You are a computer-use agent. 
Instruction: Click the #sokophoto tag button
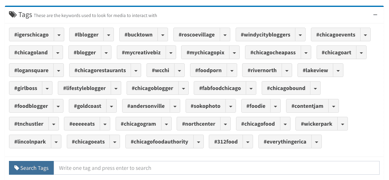[205, 106]
